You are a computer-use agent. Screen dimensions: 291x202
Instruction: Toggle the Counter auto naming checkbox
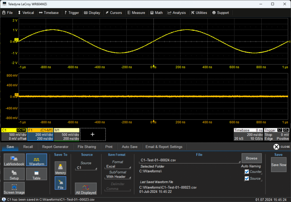(247, 172)
